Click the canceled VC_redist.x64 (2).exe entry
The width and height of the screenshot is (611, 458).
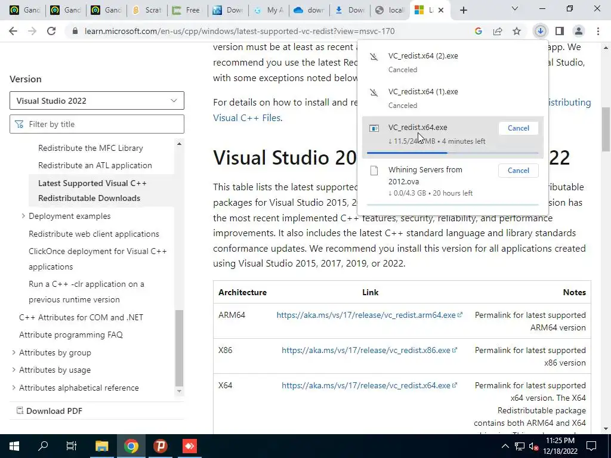pyautogui.click(x=452, y=62)
